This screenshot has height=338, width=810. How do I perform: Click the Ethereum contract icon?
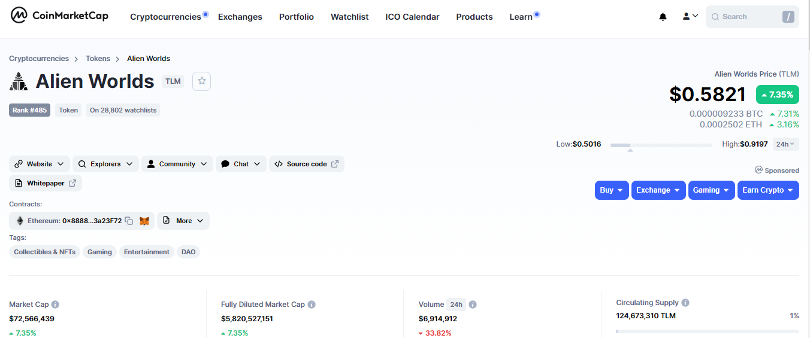coord(20,221)
